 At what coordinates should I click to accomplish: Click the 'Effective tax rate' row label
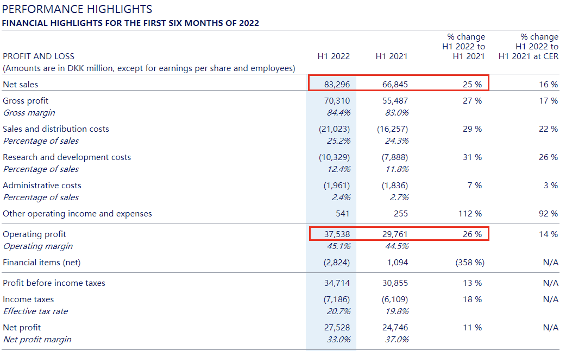pyautogui.click(x=35, y=311)
